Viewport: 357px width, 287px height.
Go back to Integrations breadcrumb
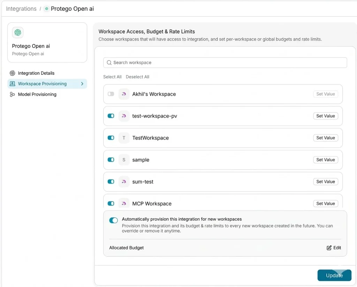point(21,9)
